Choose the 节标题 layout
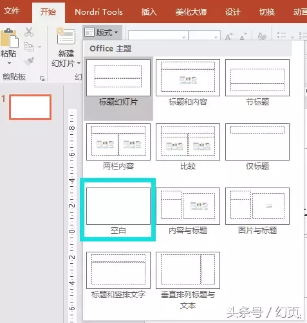 [x=257, y=83]
